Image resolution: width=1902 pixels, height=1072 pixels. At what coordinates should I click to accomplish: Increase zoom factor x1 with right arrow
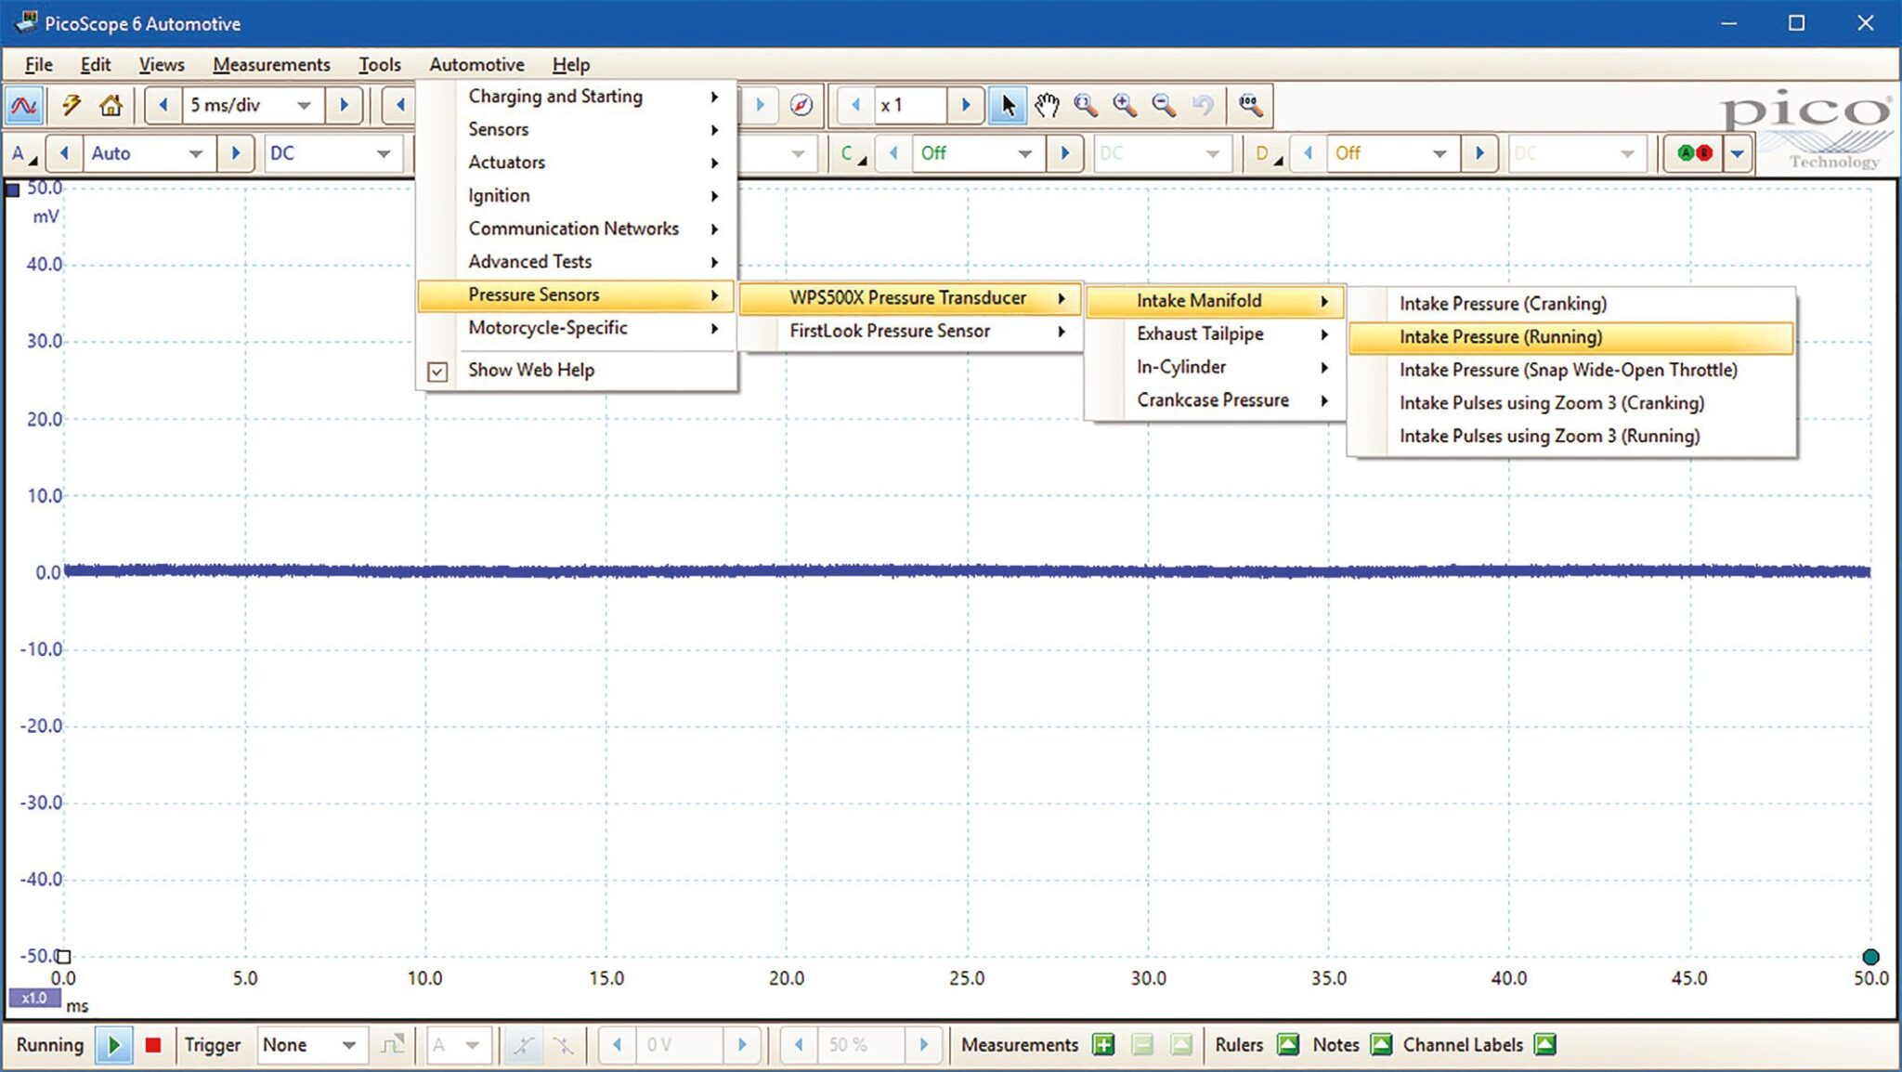click(966, 105)
